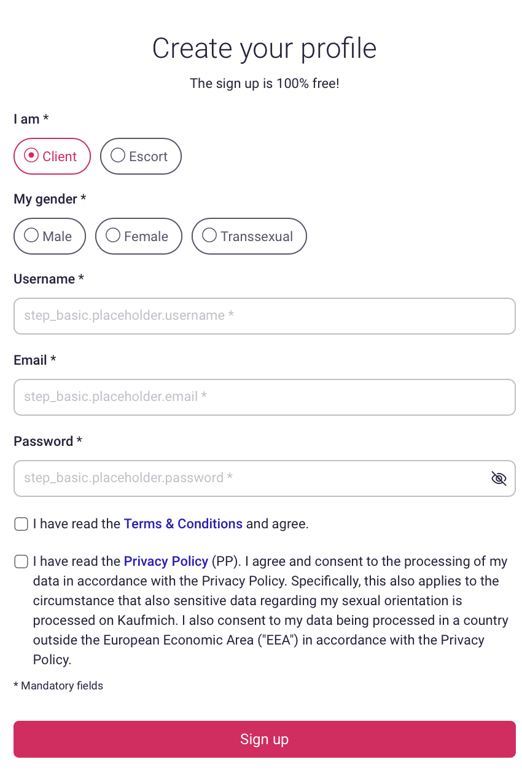Image resolution: width=522 pixels, height=770 pixels.
Task: Open the Terms & Conditions link
Action: pyautogui.click(x=183, y=524)
